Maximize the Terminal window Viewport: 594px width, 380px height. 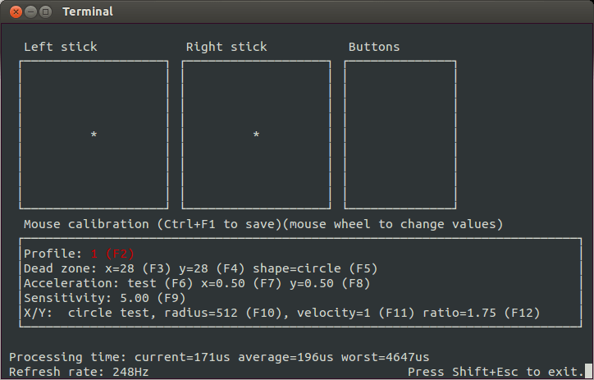coord(45,11)
